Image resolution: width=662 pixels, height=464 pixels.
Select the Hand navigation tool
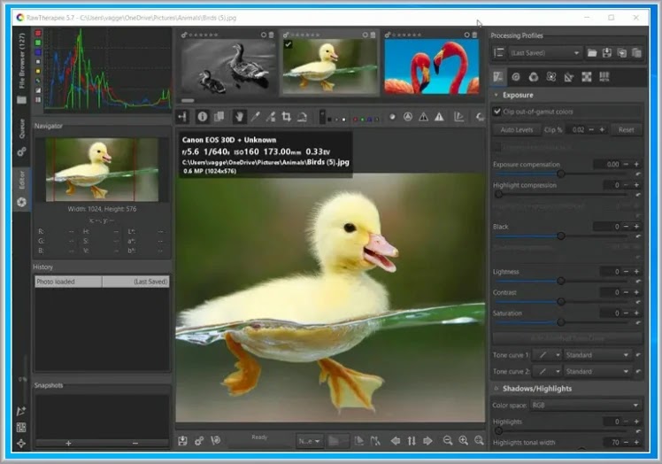point(239,117)
